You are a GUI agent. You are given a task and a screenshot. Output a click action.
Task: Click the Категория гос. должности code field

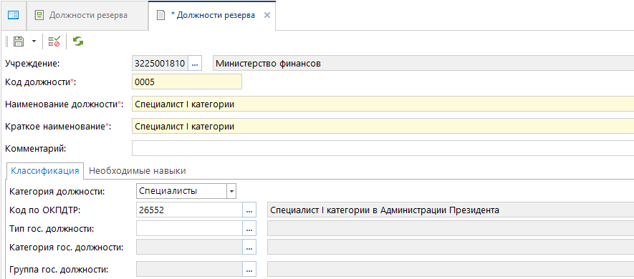189,247
